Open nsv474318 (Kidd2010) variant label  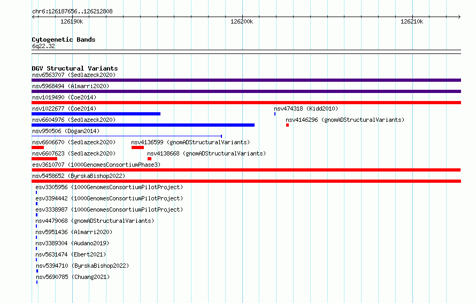point(306,108)
